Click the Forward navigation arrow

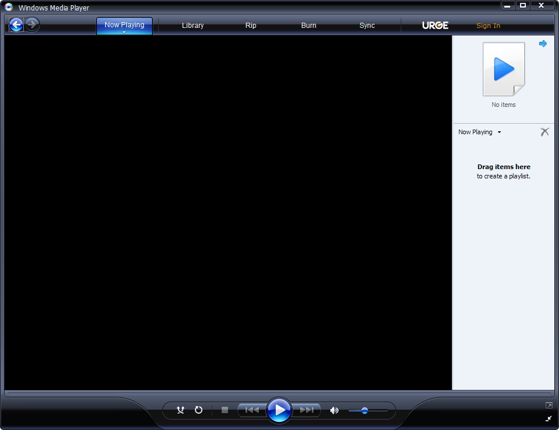point(32,25)
